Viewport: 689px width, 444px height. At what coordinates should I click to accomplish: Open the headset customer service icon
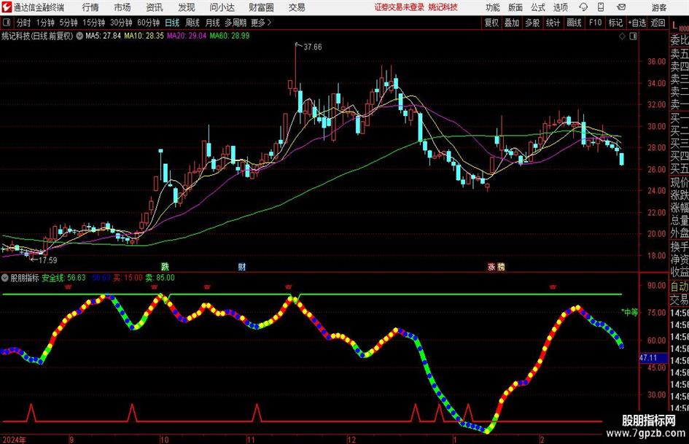[583, 7]
